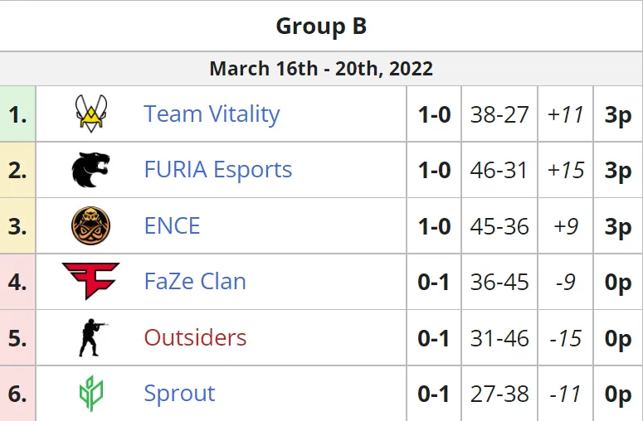
Task: Click the green Sprout logo
Action: 91,394
